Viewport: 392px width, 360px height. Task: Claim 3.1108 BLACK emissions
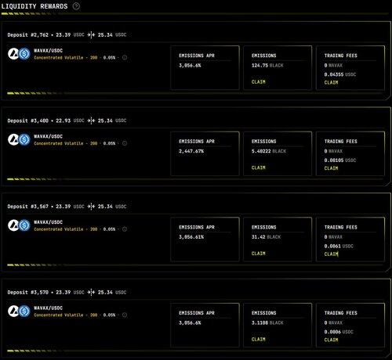click(x=259, y=339)
